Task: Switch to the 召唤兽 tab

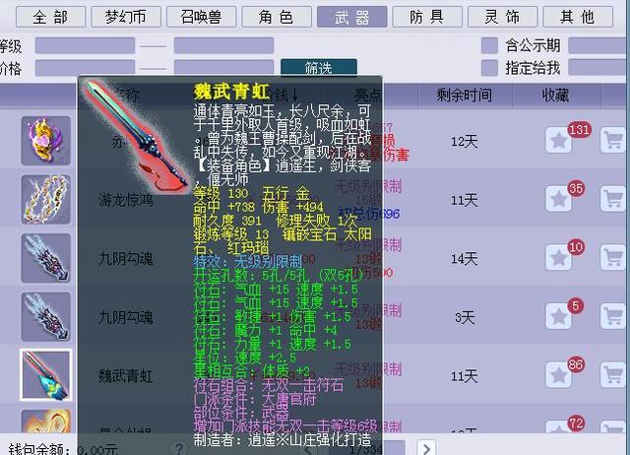Action: 196,17
